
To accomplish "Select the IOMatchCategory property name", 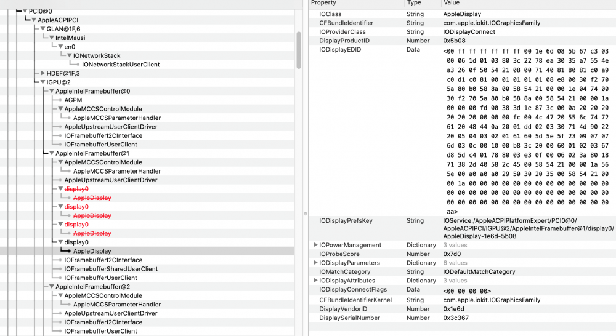I will click(x=344, y=271).
